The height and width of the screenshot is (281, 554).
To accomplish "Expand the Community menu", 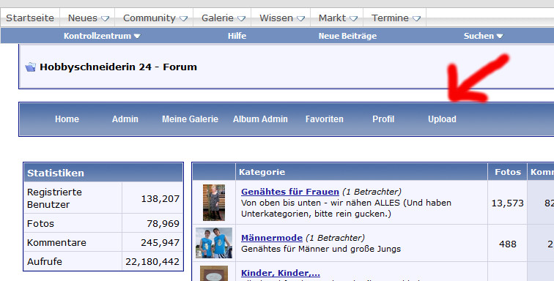I will [x=155, y=18].
